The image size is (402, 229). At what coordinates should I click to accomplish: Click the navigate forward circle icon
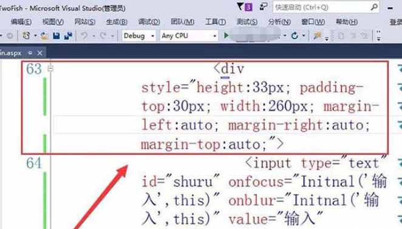pos(10,36)
